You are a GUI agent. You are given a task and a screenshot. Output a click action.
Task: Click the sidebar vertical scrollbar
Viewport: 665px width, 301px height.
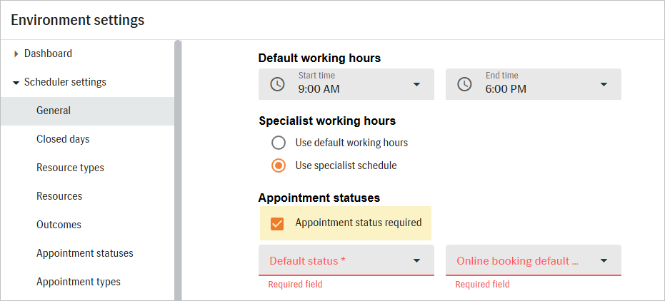coord(178,171)
